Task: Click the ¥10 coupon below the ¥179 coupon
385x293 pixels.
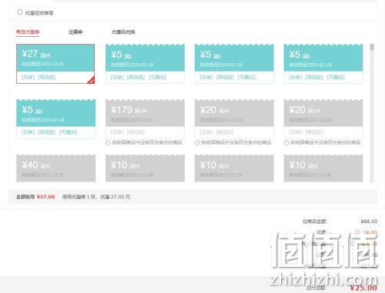Action: [145, 168]
